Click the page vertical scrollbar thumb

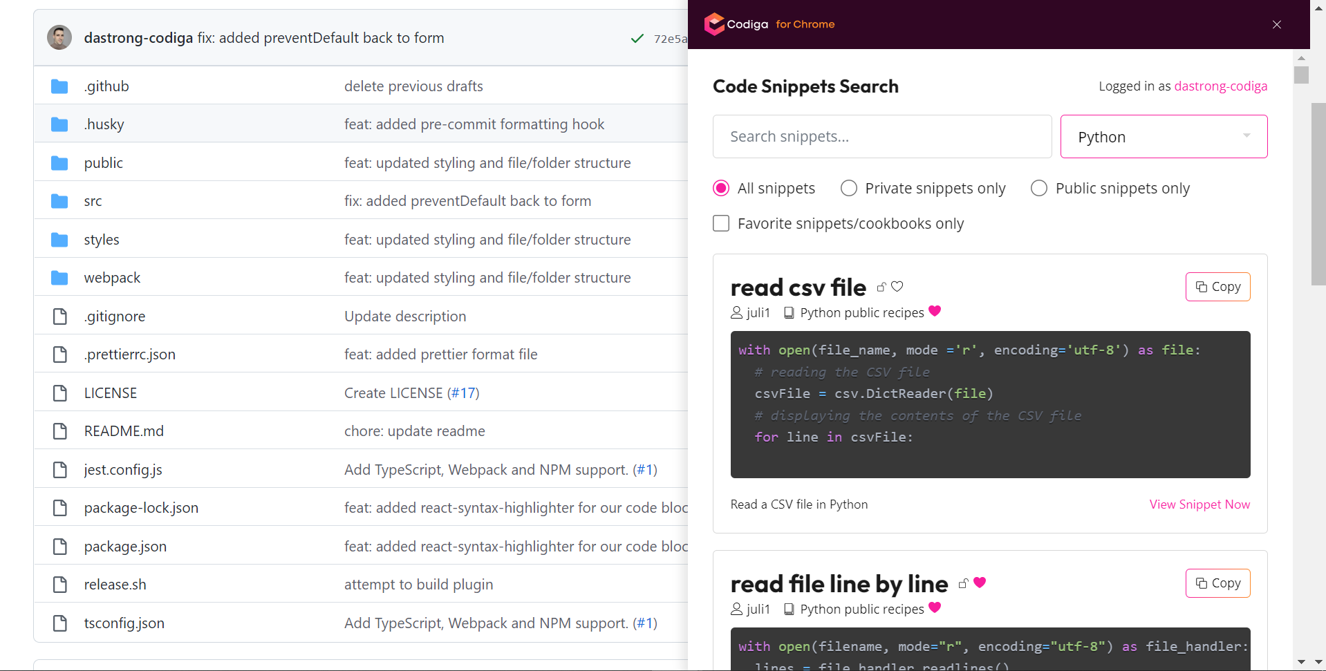pos(1318,194)
